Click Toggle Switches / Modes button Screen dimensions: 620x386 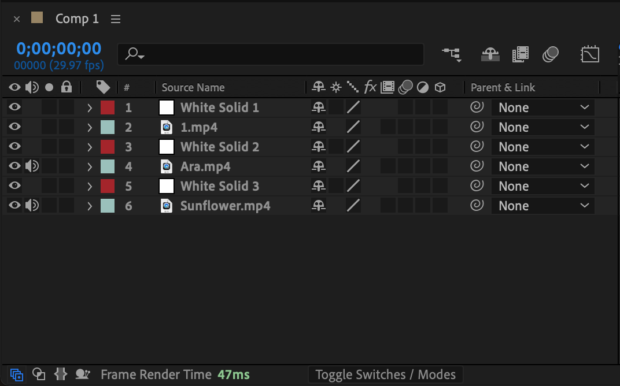pyautogui.click(x=385, y=374)
